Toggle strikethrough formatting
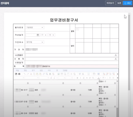The height and width of the screenshot is (117, 133). 87,78
